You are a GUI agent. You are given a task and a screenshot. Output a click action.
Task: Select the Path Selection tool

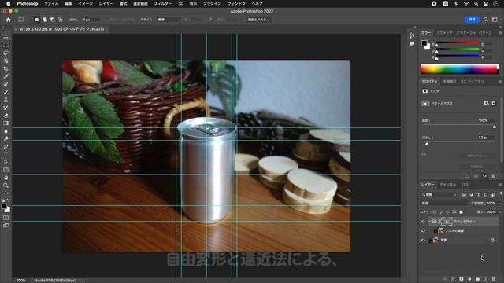[6, 162]
